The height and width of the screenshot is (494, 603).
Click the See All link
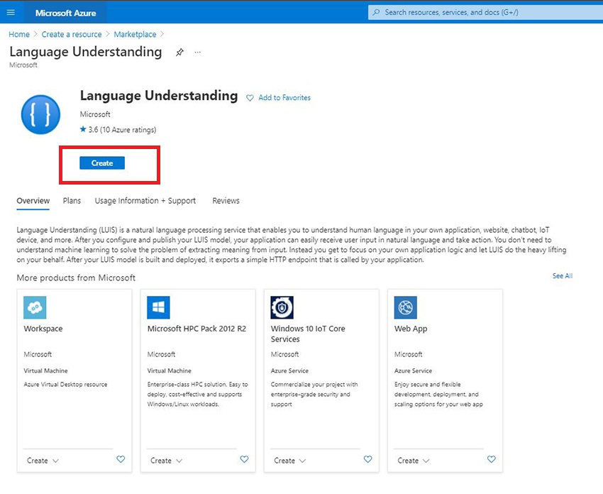coord(562,276)
